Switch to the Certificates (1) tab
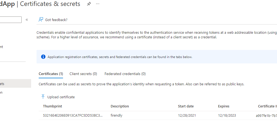The image size is (277, 122). pos(51,74)
